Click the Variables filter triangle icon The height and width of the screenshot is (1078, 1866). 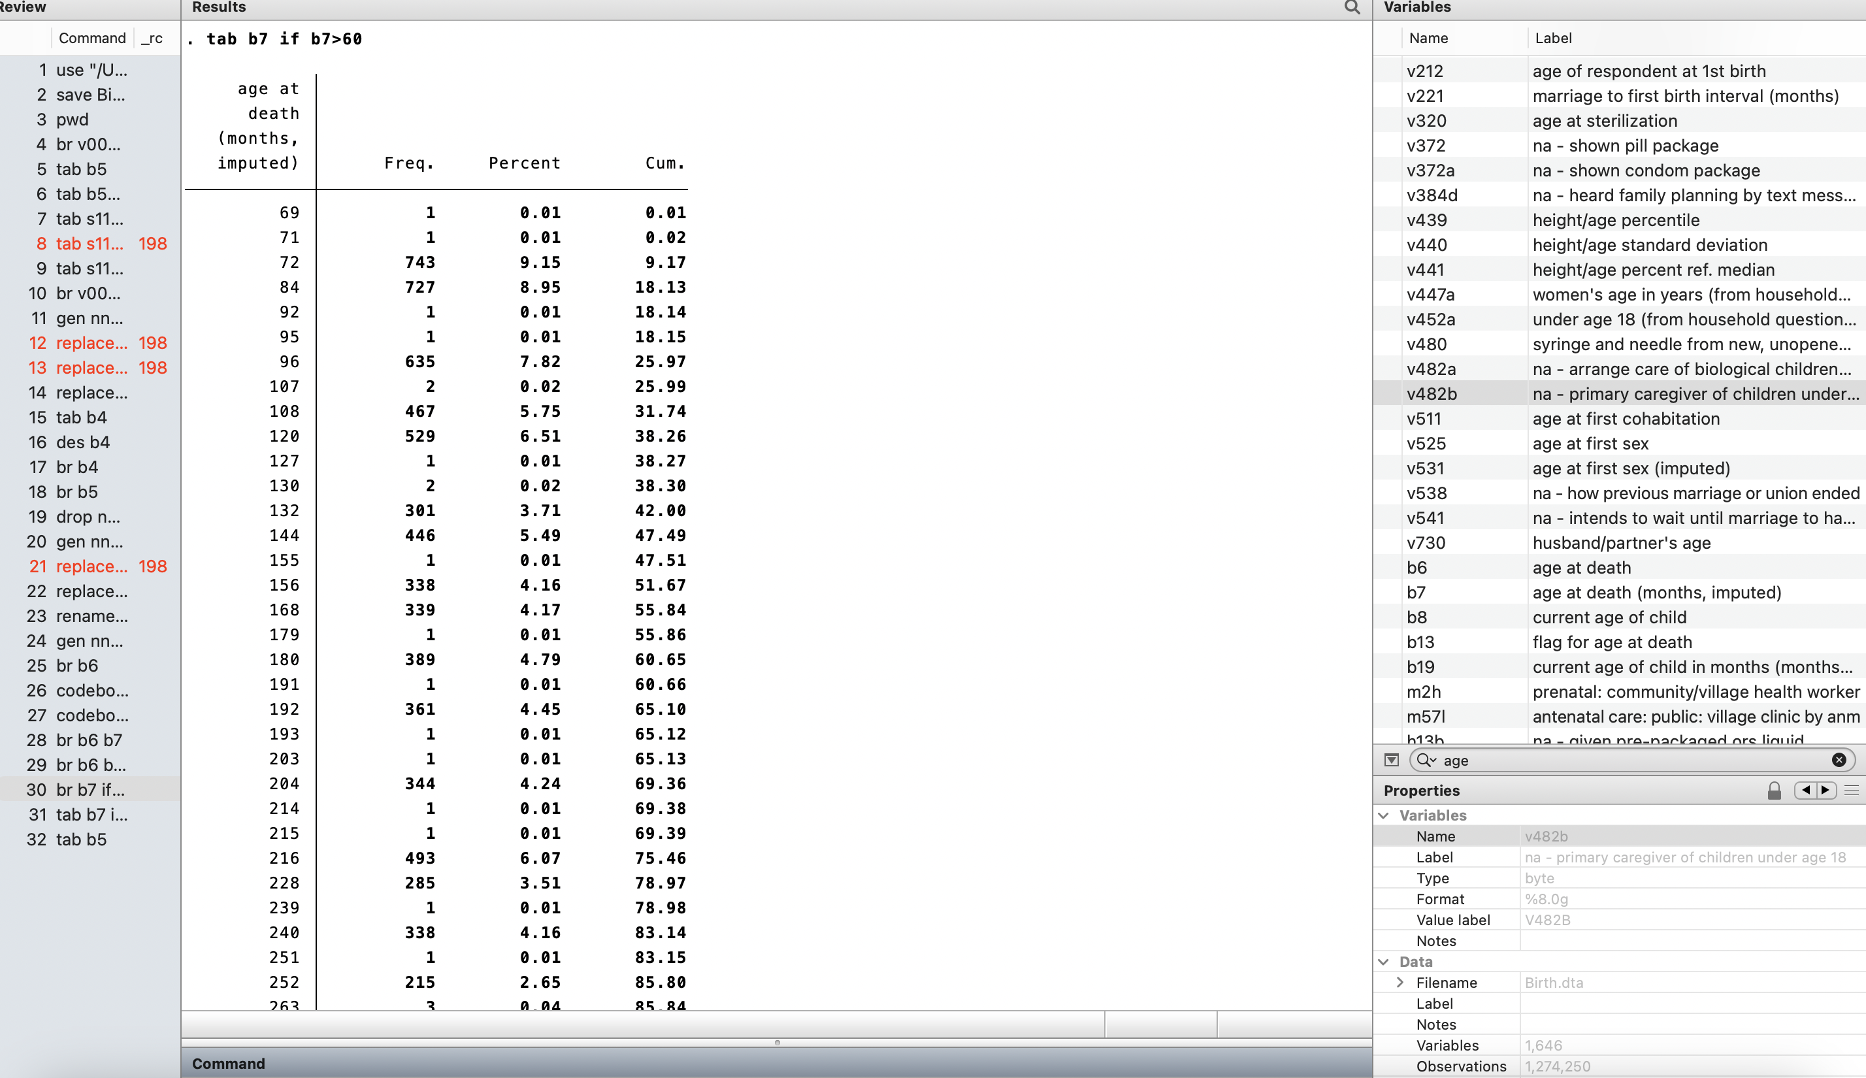click(x=1392, y=760)
